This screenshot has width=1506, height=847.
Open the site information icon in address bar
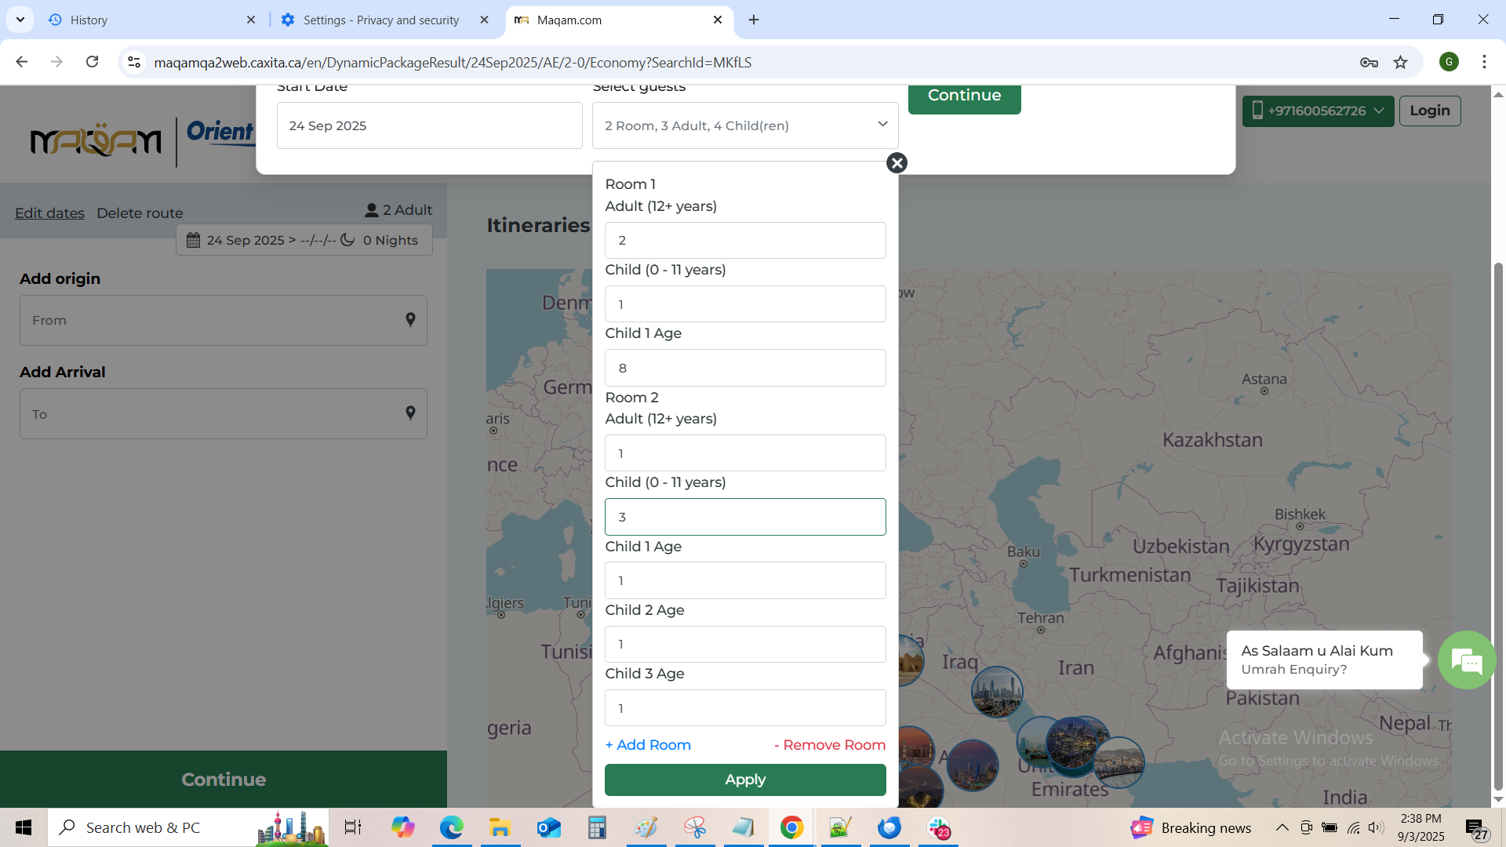point(134,62)
